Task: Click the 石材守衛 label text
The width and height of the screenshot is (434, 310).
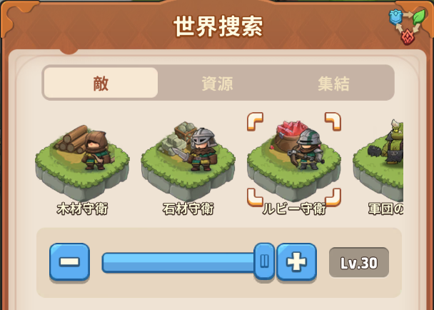Action: [188, 209]
